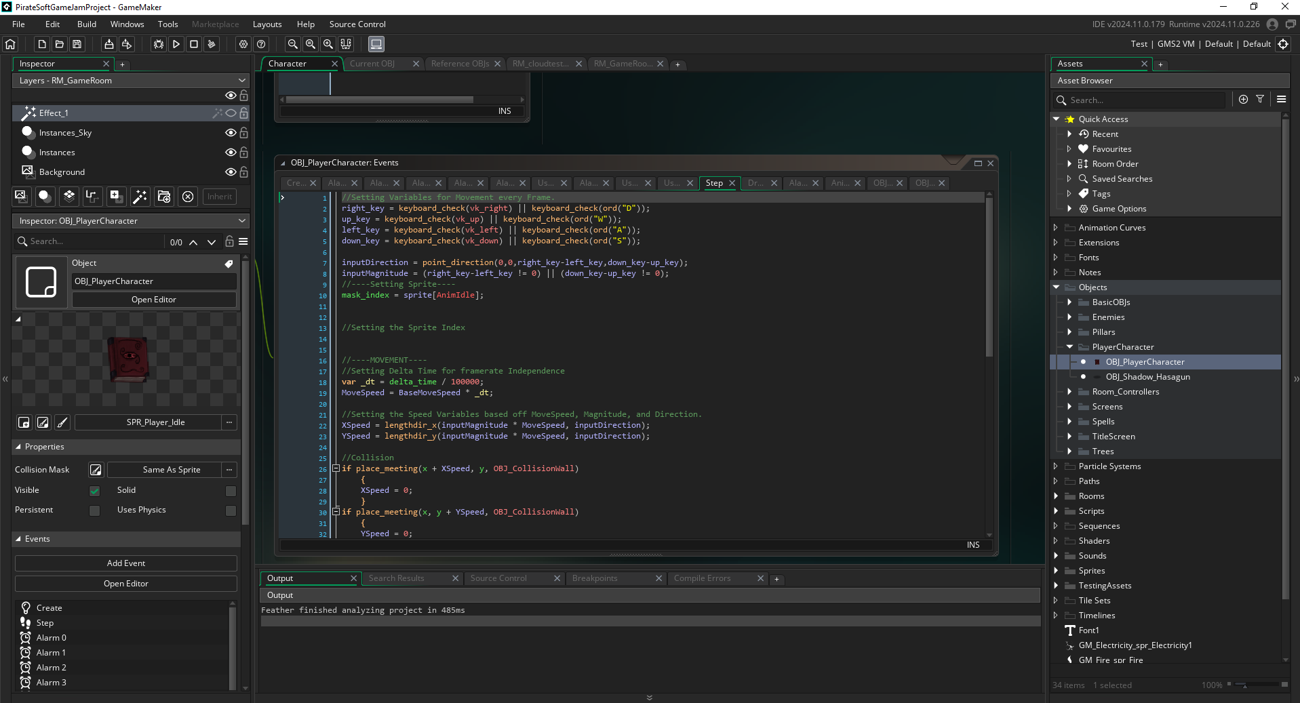1300x703 pixels.
Task: Create a new background layer
Action: [x=22, y=197]
